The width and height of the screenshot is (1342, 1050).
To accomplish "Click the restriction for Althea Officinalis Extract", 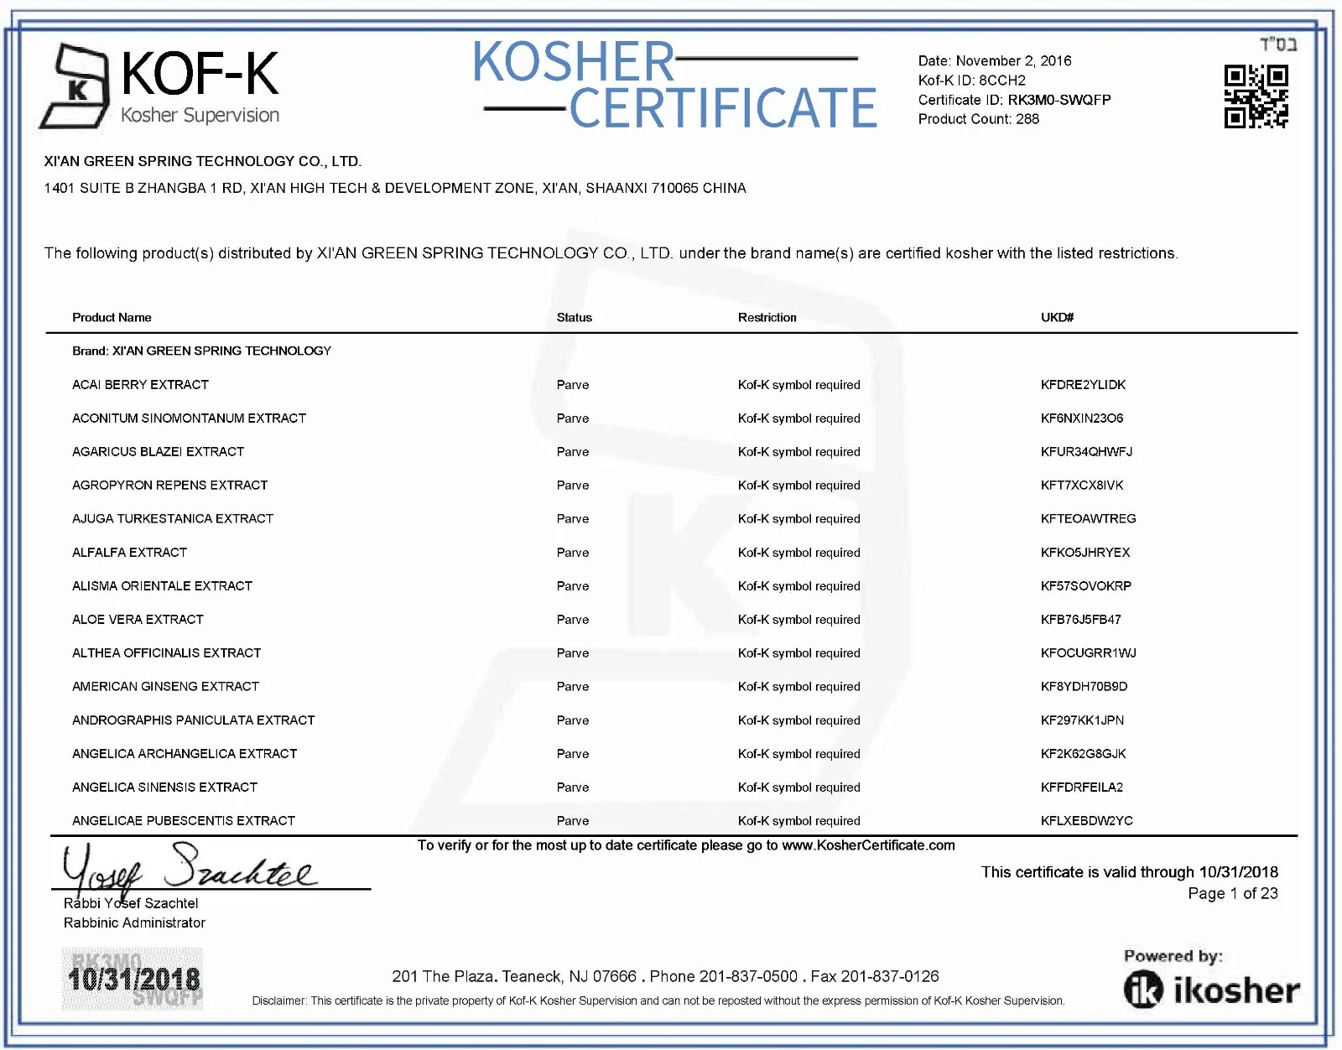I will click(798, 652).
